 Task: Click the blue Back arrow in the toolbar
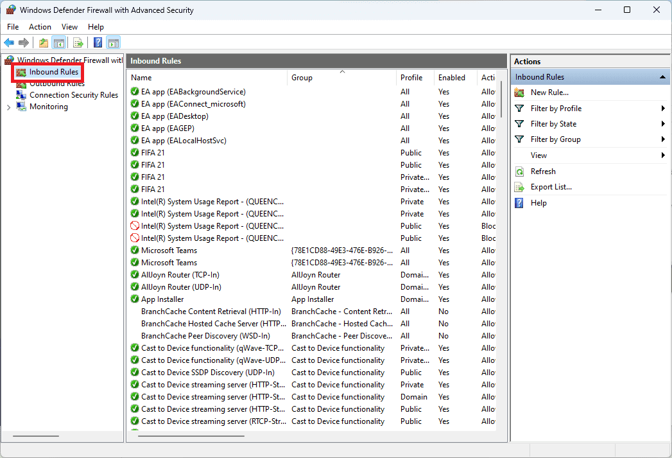[9, 43]
